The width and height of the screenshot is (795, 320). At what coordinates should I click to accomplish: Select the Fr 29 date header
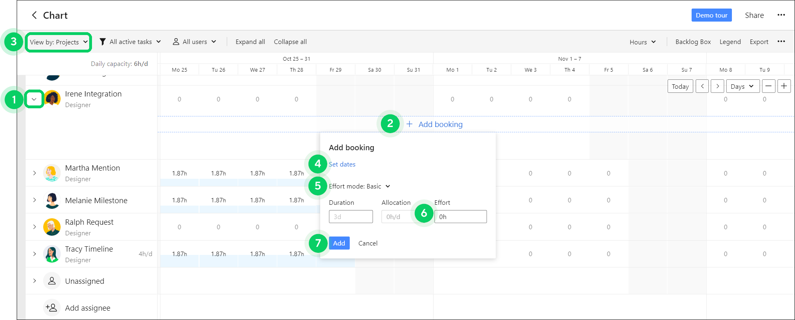point(335,70)
